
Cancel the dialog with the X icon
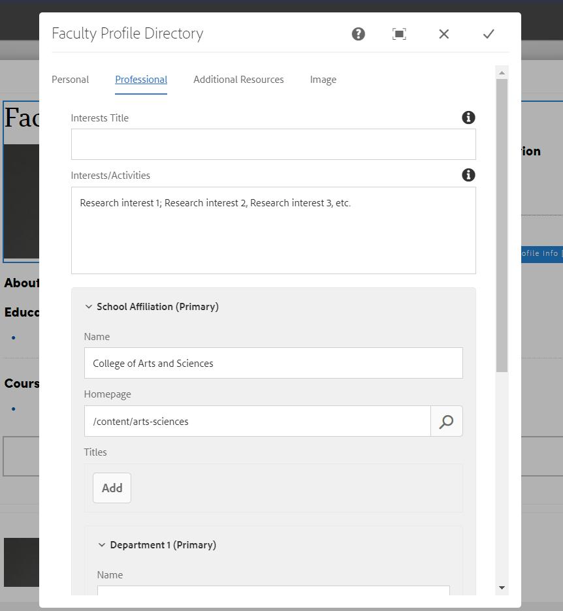pos(444,34)
